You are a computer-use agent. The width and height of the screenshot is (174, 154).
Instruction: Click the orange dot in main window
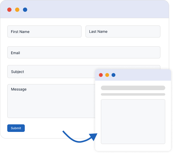click(x=17, y=10)
